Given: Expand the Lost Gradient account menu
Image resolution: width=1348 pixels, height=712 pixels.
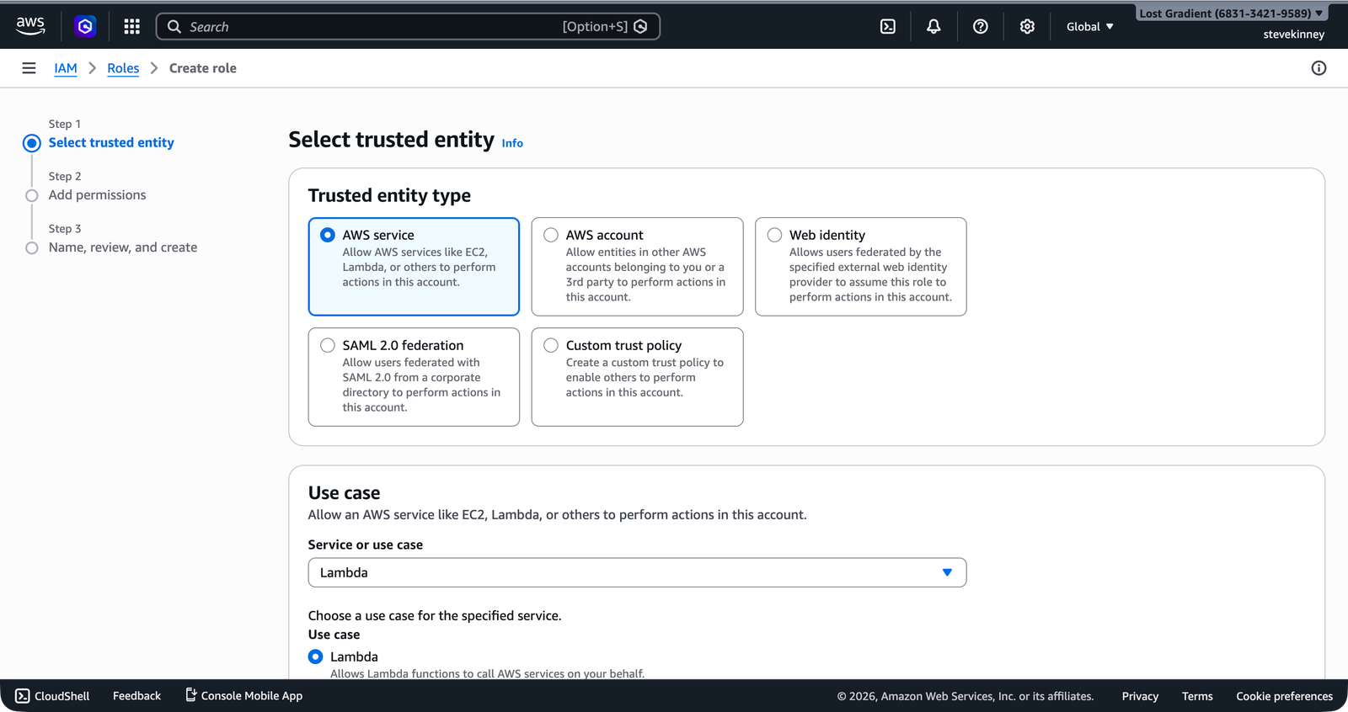Looking at the screenshot, I should (x=1230, y=13).
